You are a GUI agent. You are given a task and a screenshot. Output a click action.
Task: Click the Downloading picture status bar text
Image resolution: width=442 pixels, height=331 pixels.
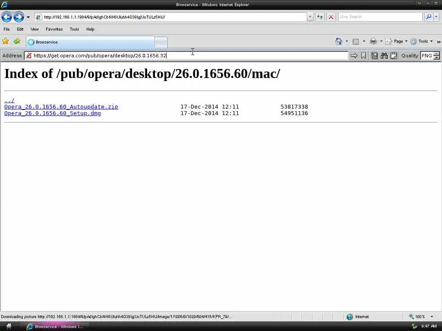117,317
